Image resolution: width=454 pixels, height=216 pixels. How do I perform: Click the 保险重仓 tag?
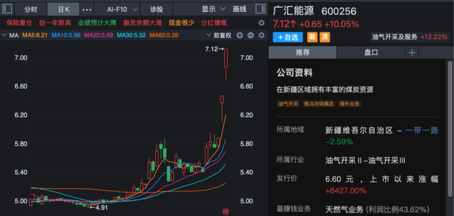[19, 23]
